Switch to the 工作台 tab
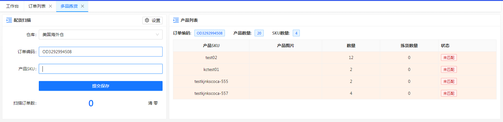This screenshot has width=503, height=122. click(12, 6)
